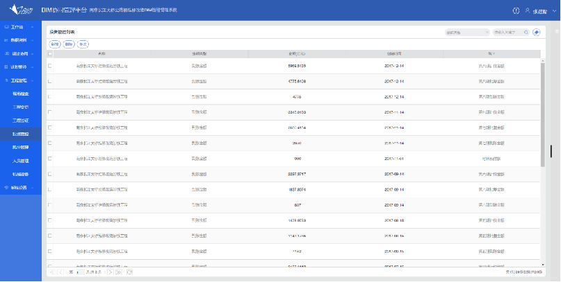561x282 pixels.
Task: Open the submenu item above 人员管理
Action: click(x=21, y=148)
